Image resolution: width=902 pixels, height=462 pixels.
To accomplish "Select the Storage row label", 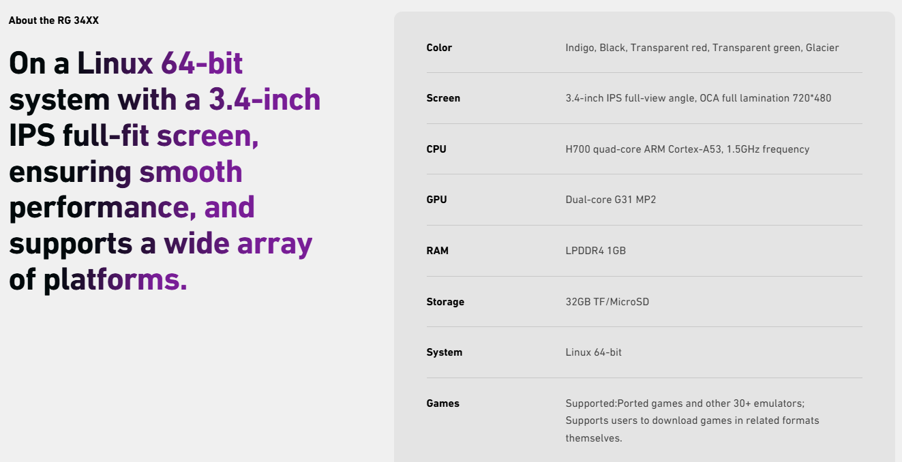I will tap(445, 302).
